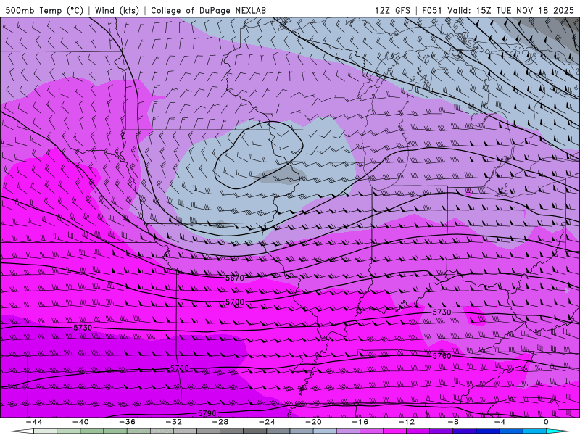Click the -20 colorbar tick label
Image resolution: width=580 pixels, height=435 pixels.
coord(313,422)
